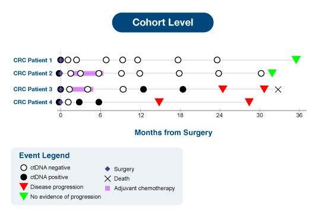The height and width of the screenshot is (214, 319).
Task: Click the 18 tick on months axis
Action: click(x=180, y=115)
